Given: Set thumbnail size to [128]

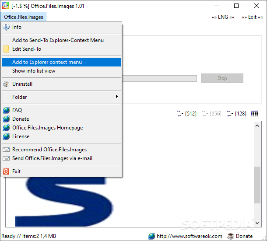Looking at the screenshot, I should tap(236, 114).
